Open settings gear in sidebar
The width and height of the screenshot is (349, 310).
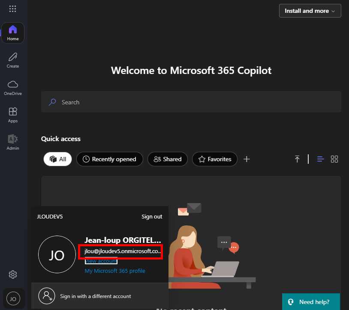point(13,275)
